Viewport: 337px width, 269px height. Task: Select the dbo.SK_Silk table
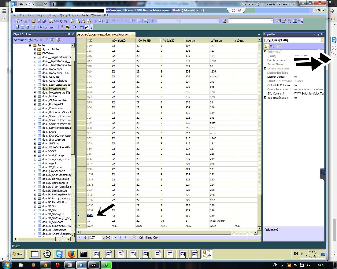[49, 210]
